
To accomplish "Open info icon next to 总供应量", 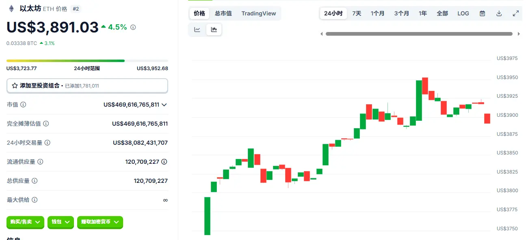I will (x=35, y=181).
